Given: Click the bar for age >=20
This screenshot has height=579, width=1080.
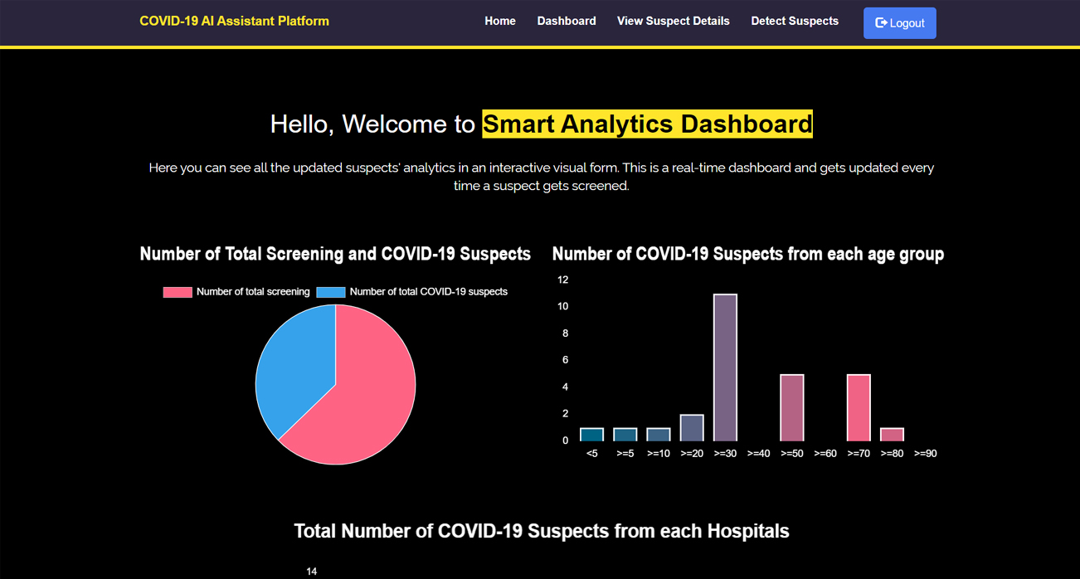Looking at the screenshot, I should pyautogui.click(x=692, y=427).
